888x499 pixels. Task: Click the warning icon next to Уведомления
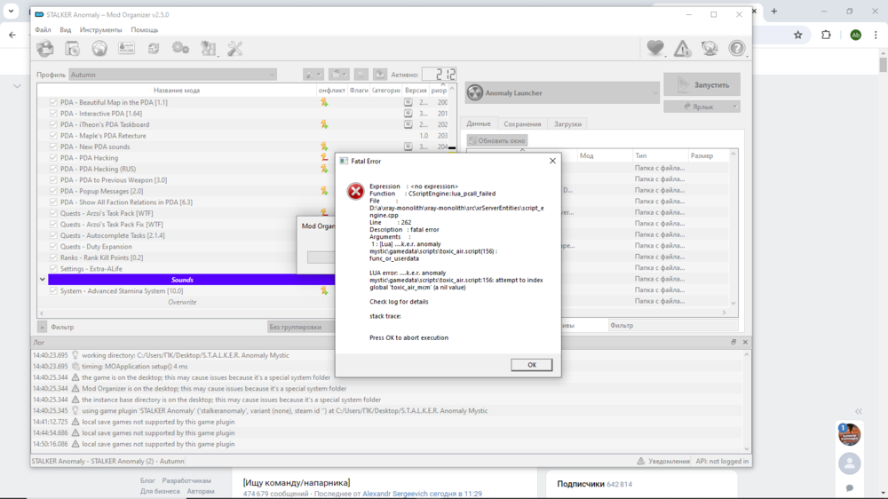[x=640, y=461]
